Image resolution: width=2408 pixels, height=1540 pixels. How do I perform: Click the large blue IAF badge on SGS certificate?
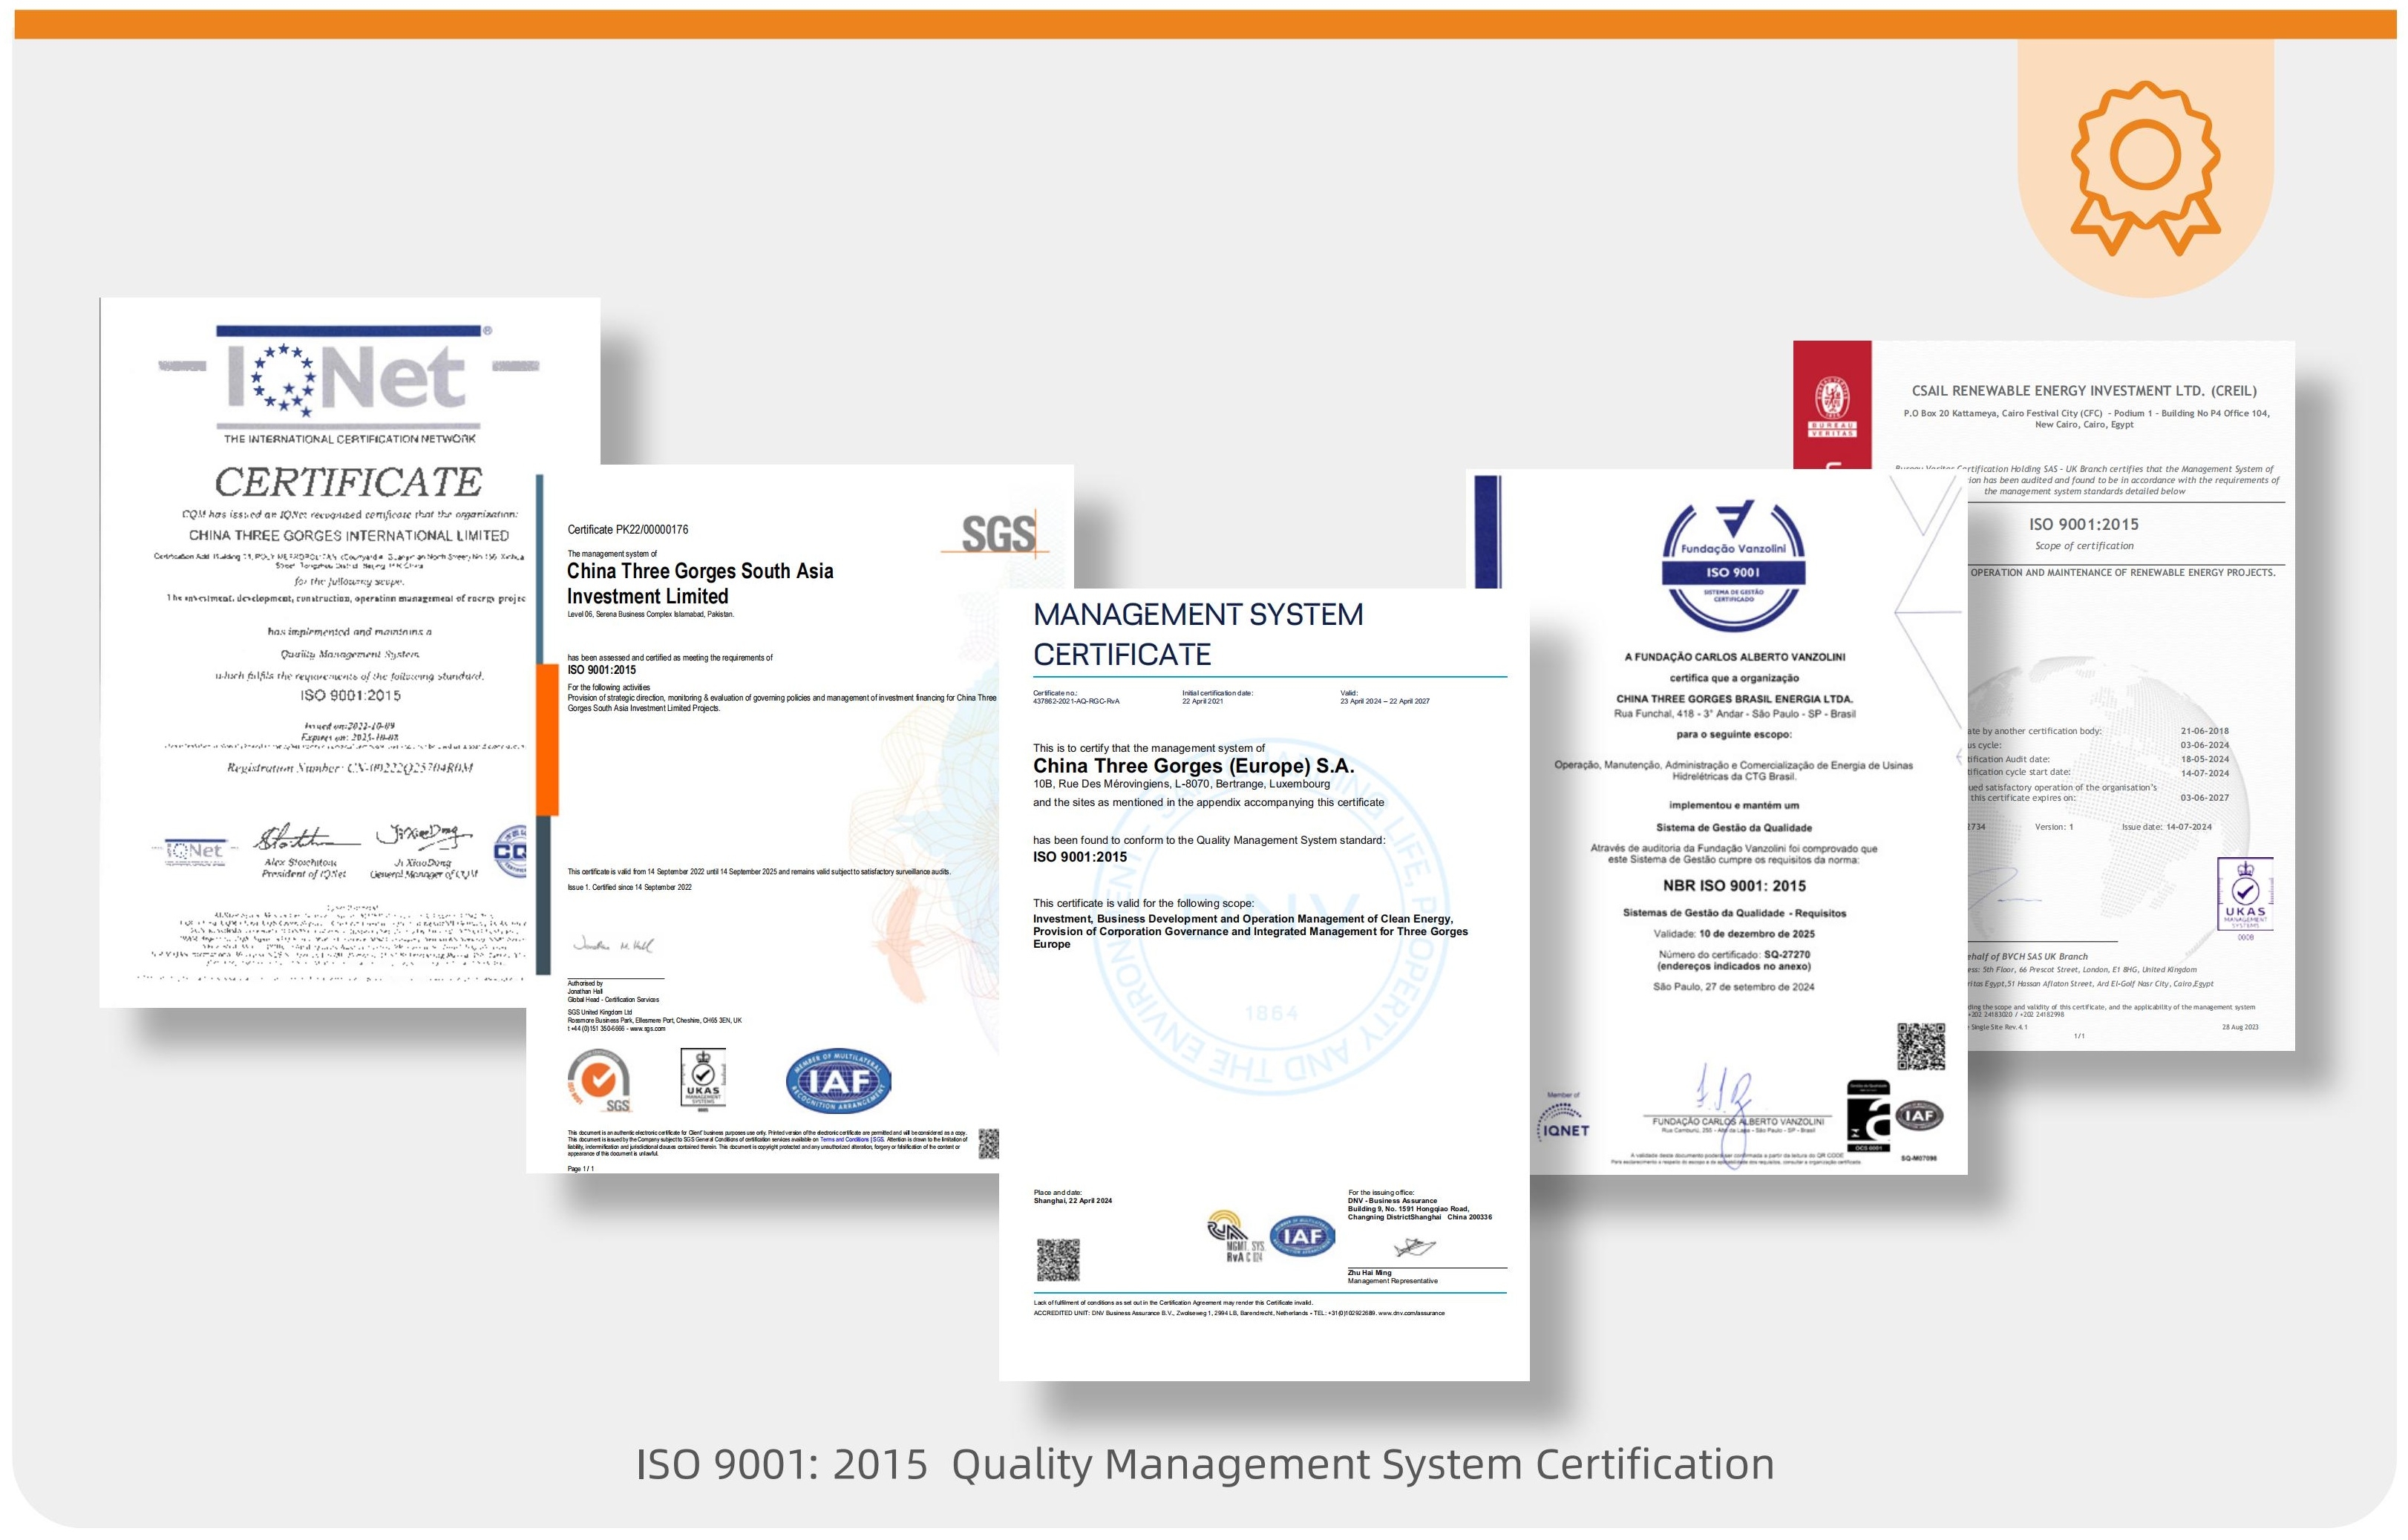(838, 1081)
